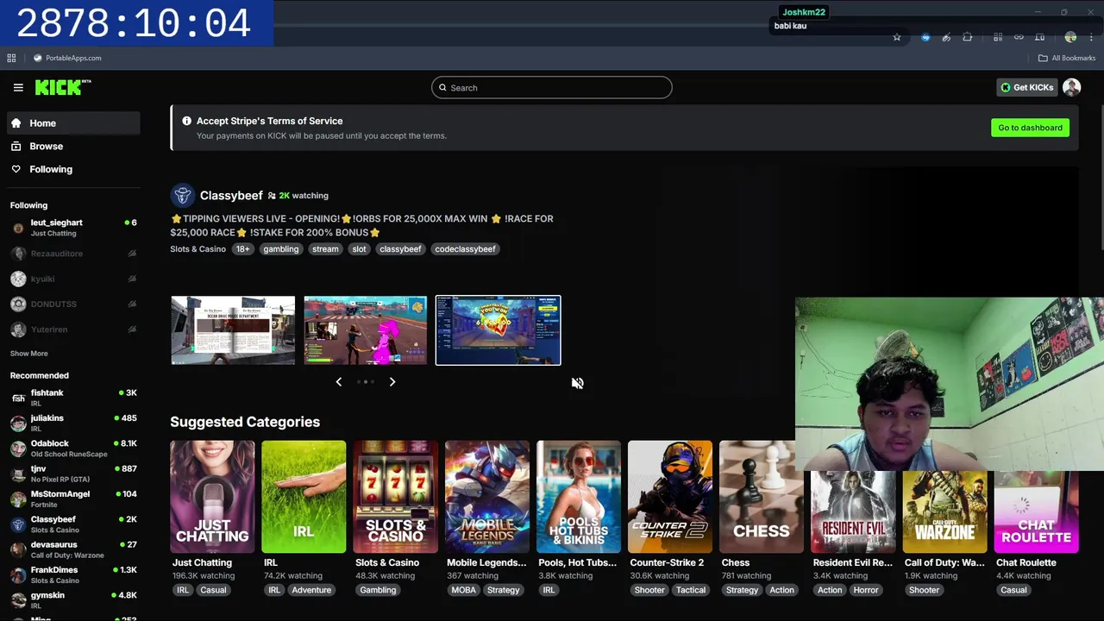1104x621 pixels.
Task: Click the Go to dashboard button
Action: 1030,128
